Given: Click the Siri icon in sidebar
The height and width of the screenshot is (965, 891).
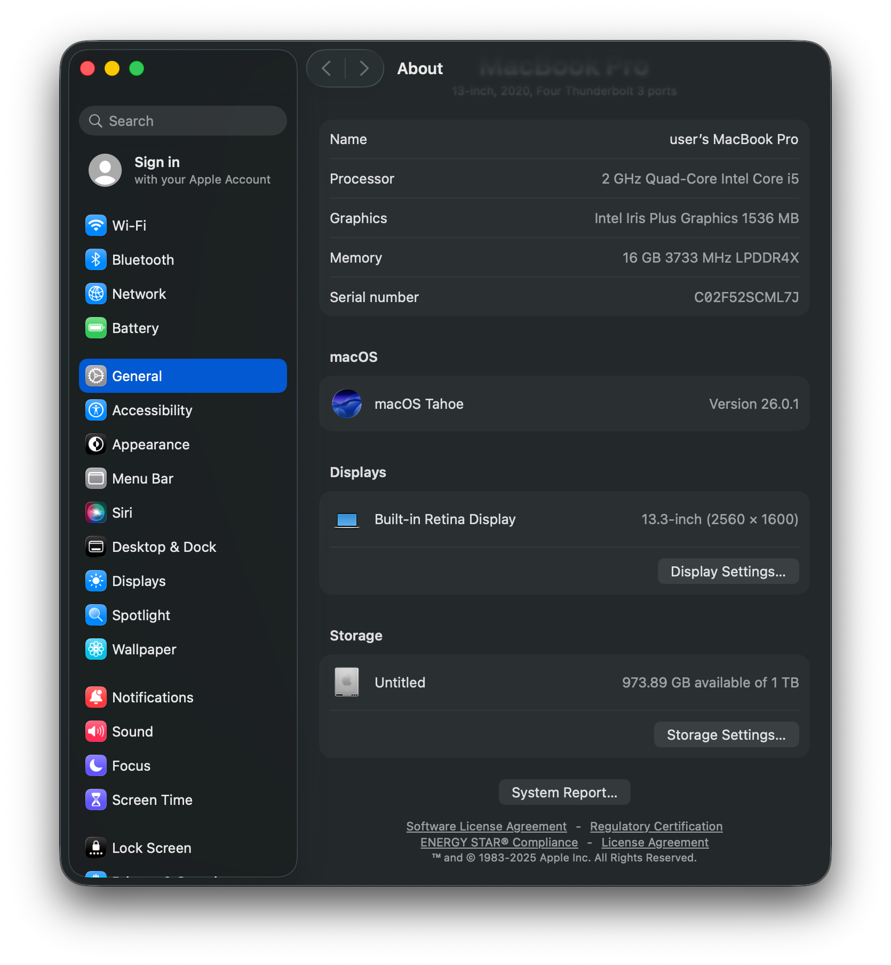Looking at the screenshot, I should click(96, 512).
